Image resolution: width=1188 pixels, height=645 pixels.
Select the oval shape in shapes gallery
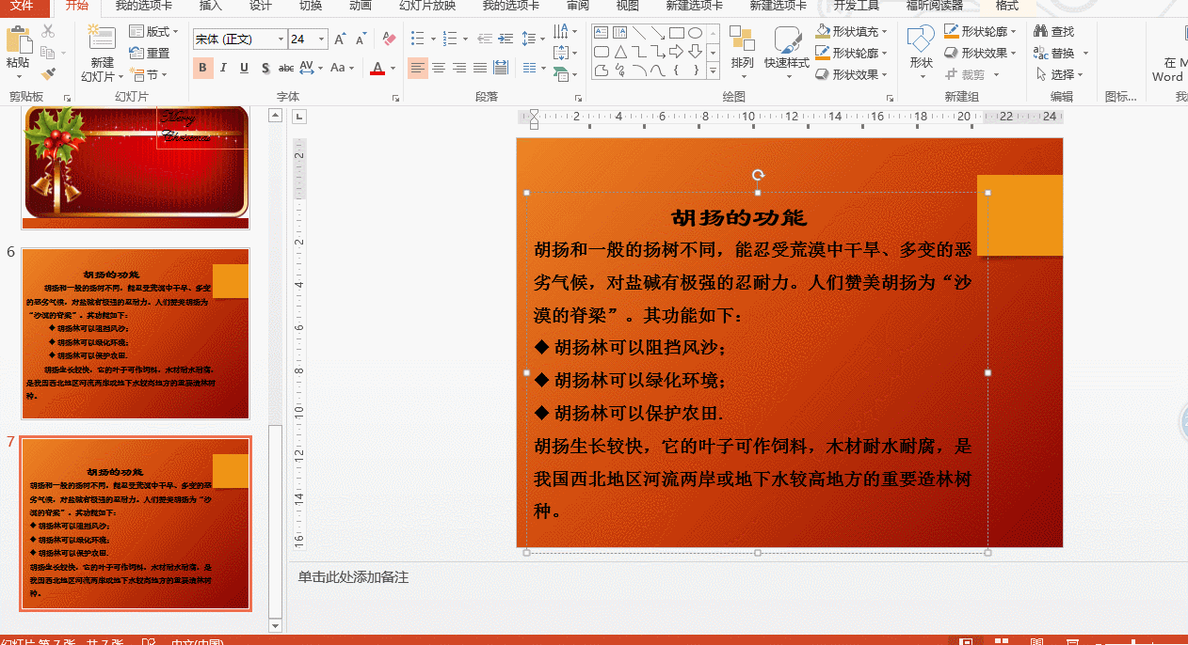[695, 33]
